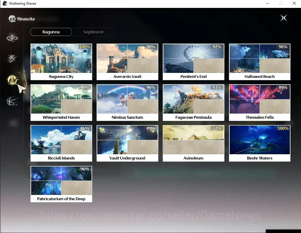Select the Ragunna tab
This screenshot has width=301, height=233.
pos(51,32)
